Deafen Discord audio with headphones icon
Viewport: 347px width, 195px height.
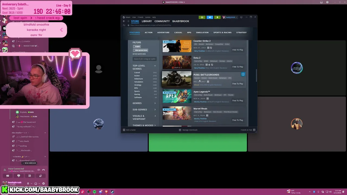[36, 183]
